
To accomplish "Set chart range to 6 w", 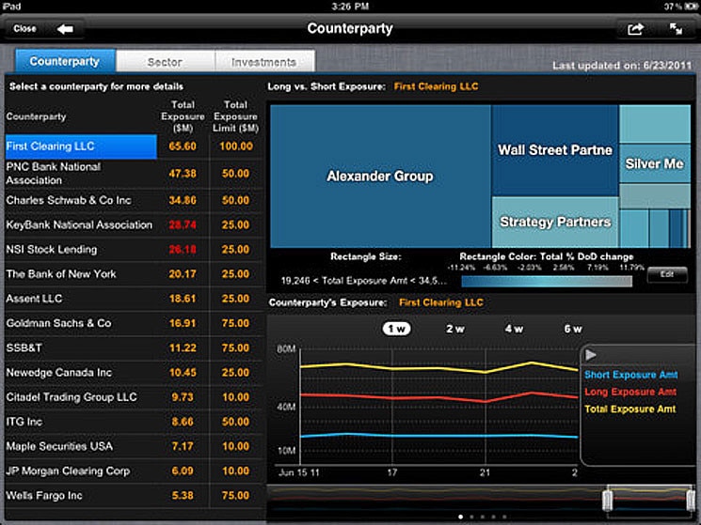I will [572, 329].
